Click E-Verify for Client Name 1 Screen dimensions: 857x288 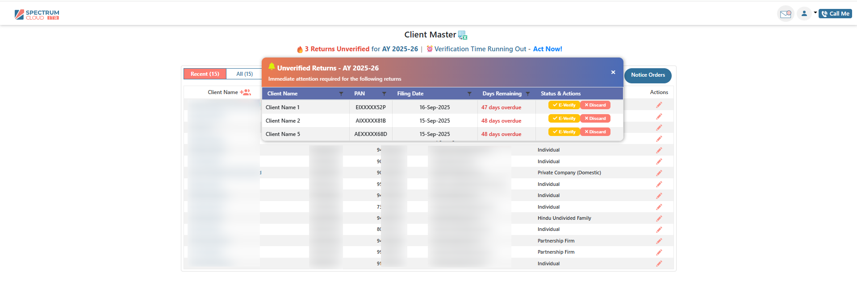[564, 105]
